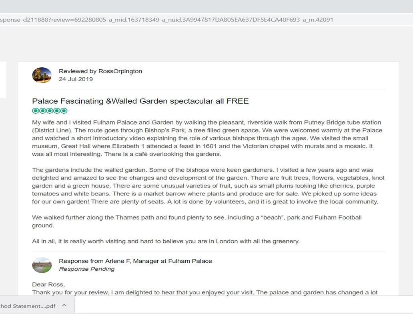The image size is (413, 314).
Task: Click the reviewer name RossOrpington
Action: (x=120, y=71)
